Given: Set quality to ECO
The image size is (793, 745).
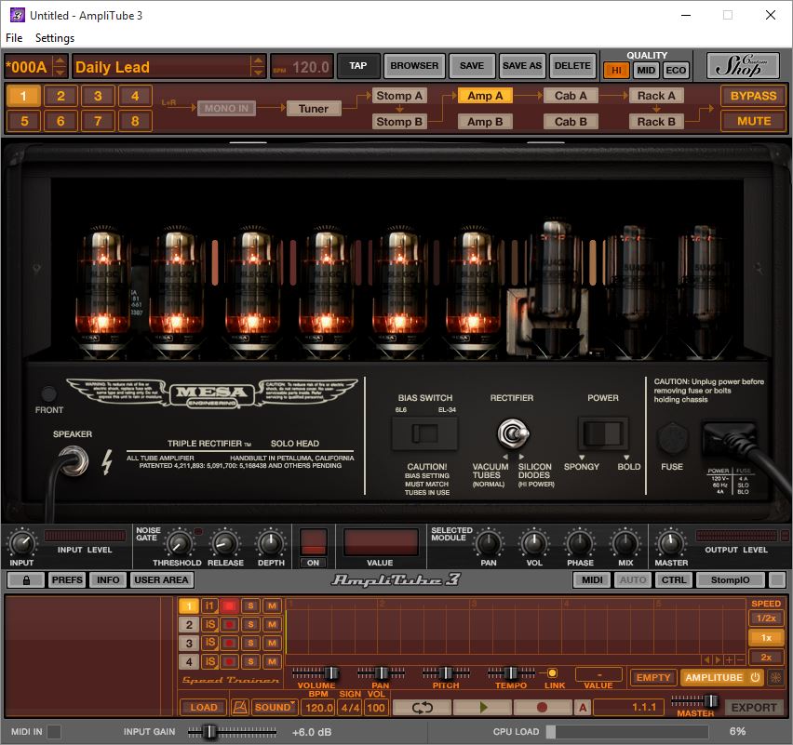Looking at the screenshot, I should click(x=676, y=71).
